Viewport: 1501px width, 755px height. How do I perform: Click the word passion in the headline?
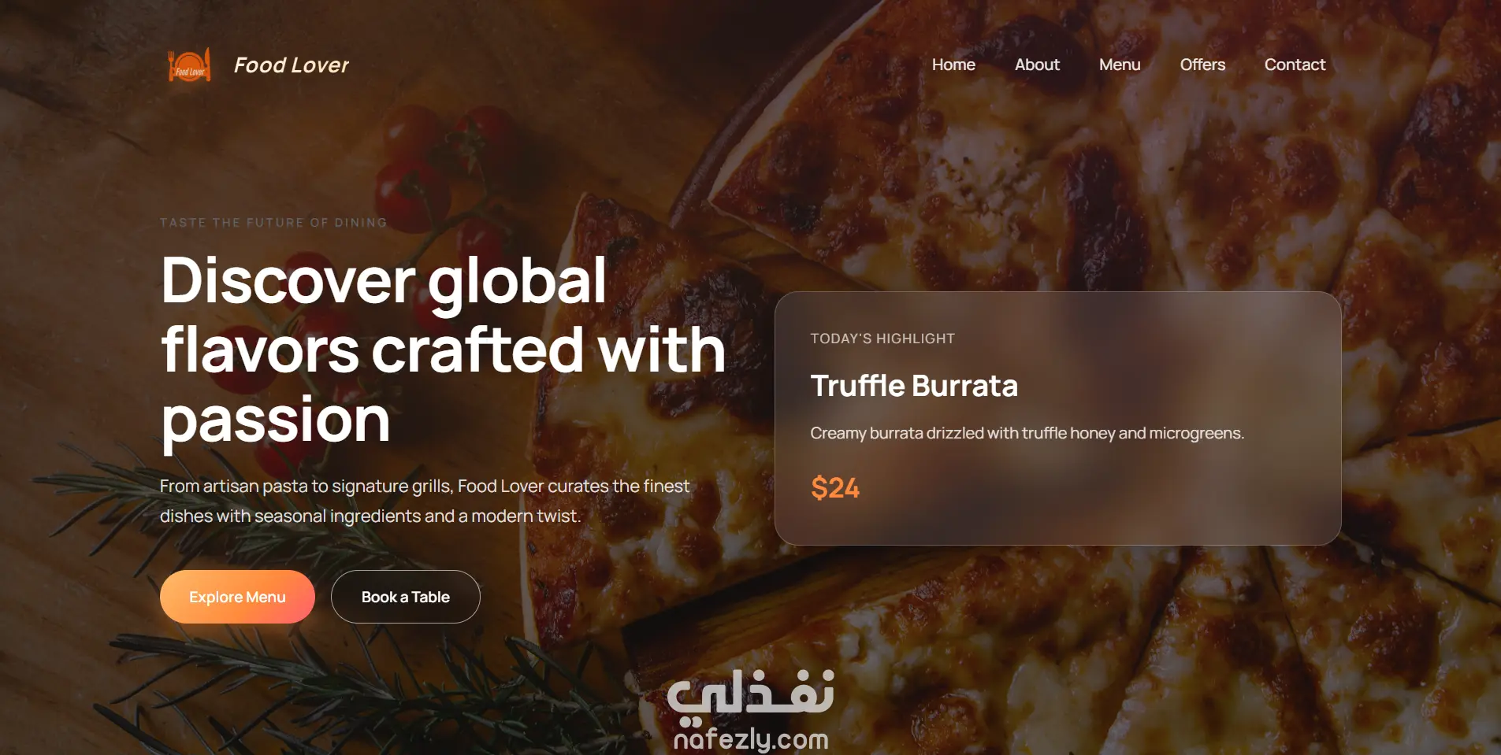276,420
